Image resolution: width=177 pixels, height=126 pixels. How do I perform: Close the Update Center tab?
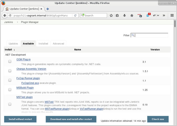(41, 9)
